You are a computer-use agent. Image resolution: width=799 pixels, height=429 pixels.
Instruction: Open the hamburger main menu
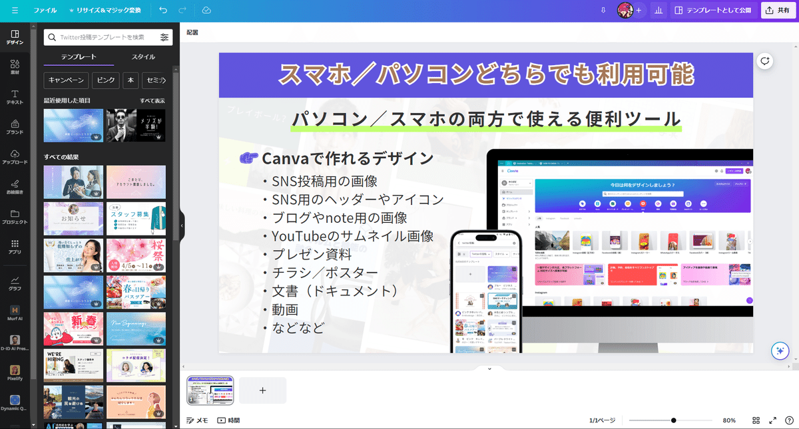15,11
